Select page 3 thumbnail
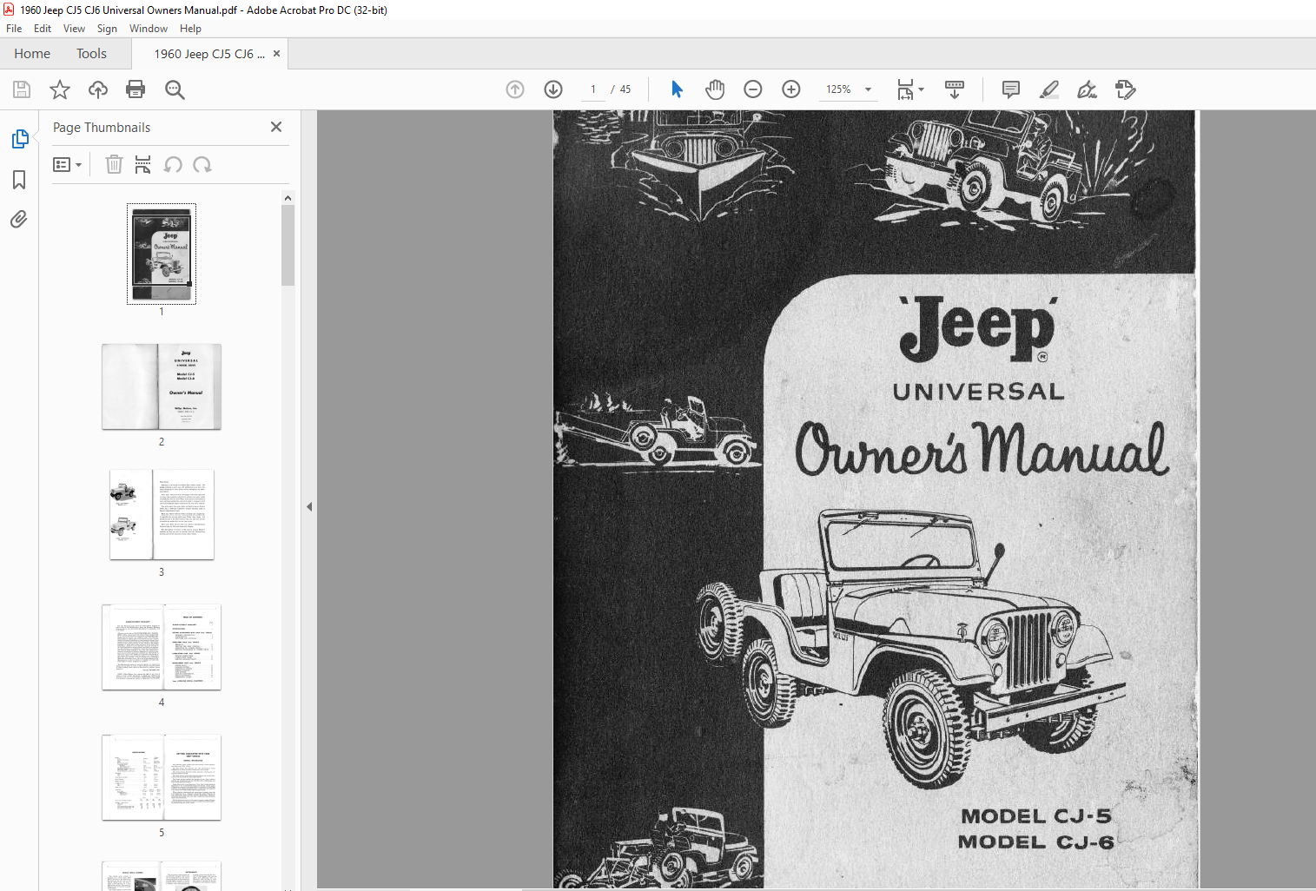The width and height of the screenshot is (1316, 891). pos(162,515)
